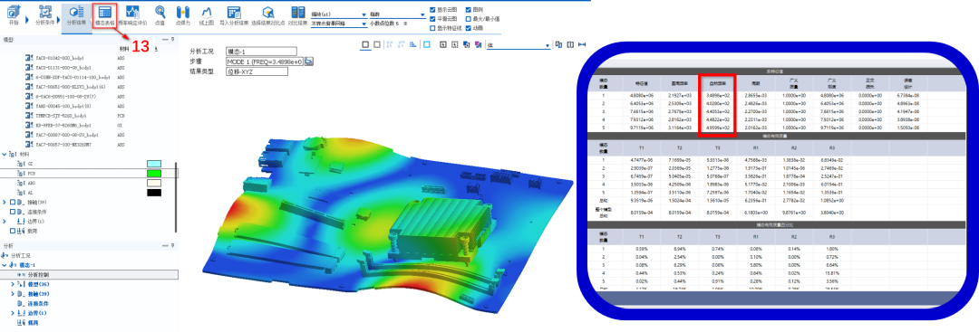Click the green PCB color swatch
The image size is (979, 332).
(153, 174)
